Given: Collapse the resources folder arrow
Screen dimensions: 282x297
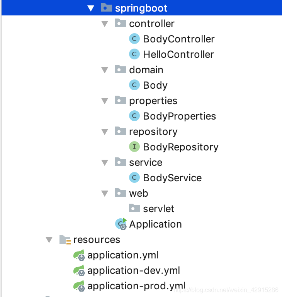Looking at the screenshot, I should pyautogui.click(x=49, y=240).
